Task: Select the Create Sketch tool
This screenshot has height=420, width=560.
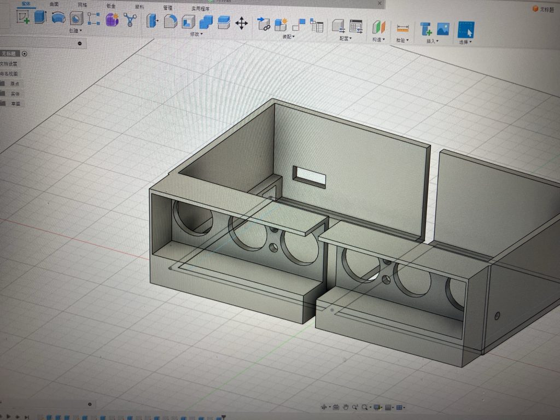Action: click(23, 17)
